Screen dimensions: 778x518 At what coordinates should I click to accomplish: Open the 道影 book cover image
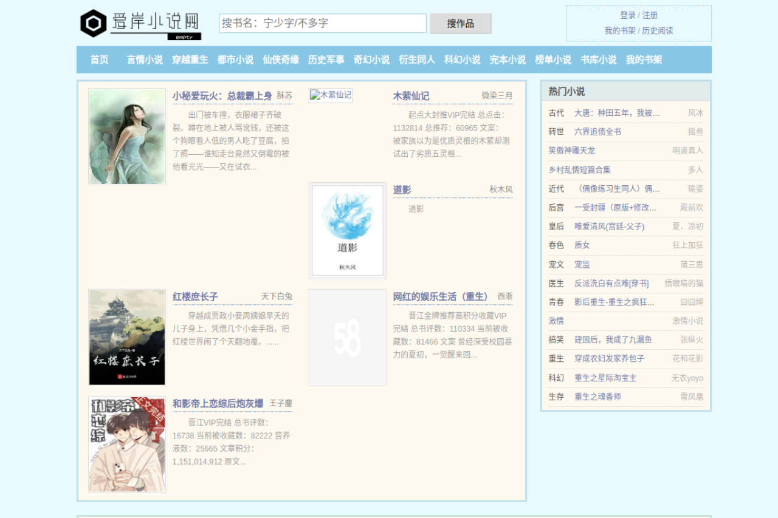point(348,231)
